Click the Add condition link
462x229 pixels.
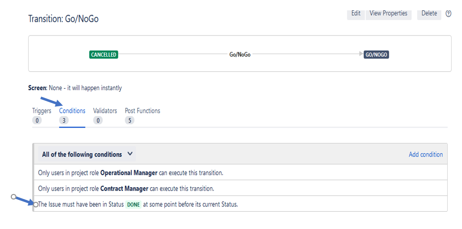point(425,155)
